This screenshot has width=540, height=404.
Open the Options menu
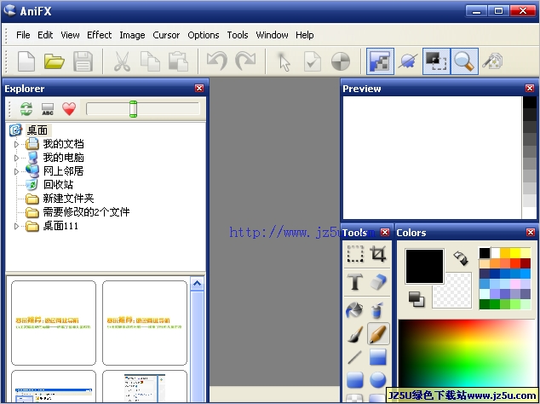tap(204, 35)
